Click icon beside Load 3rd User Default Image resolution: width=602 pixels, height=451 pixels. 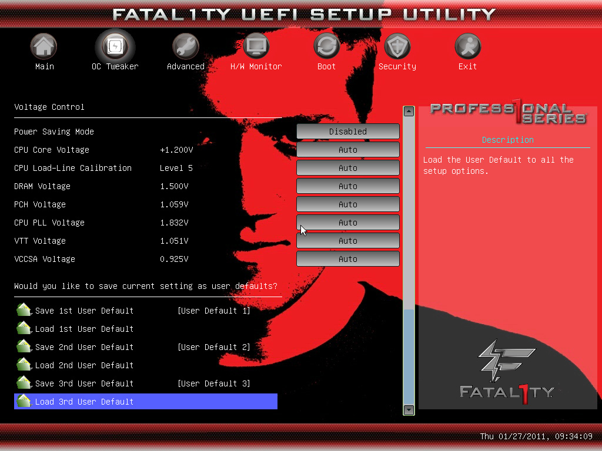pyautogui.click(x=24, y=401)
